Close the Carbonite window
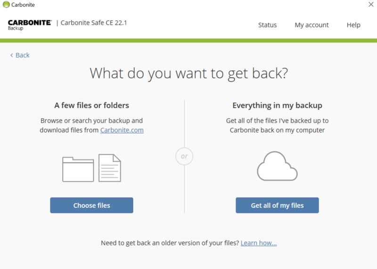Screen dimensions: 377x269 [x=370, y=5]
